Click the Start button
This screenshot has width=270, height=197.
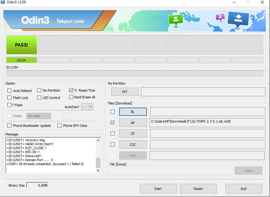(158, 189)
